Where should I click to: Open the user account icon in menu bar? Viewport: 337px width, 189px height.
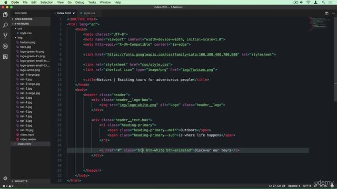(x=315, y=2)
